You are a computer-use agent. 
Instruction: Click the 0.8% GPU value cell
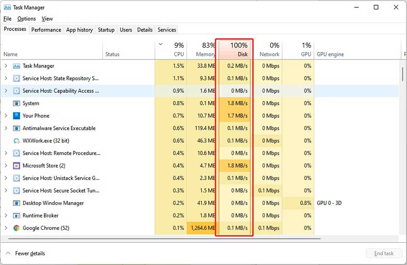(x=298, y=203)
